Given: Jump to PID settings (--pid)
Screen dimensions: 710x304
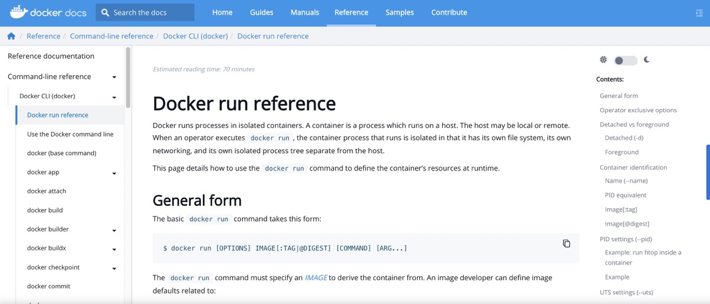Looking at the screenshot, I should click(x=626, y=239).
